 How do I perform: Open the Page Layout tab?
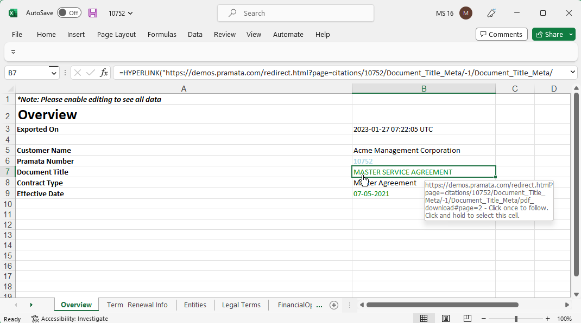click(116, 34)
